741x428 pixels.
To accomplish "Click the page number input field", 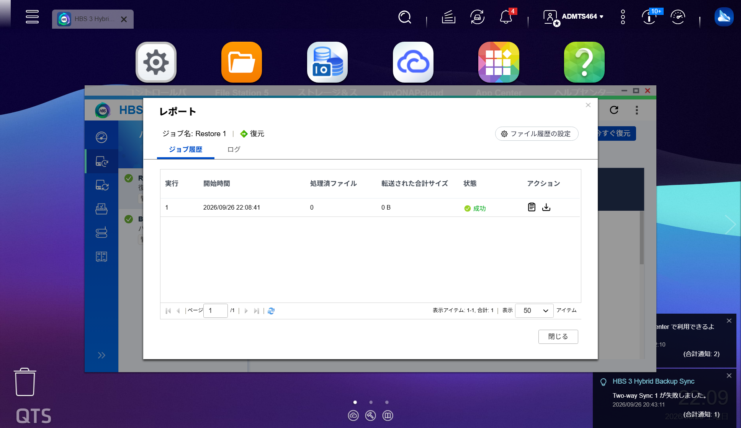I will pyautogui.click(x=216, y=311).
